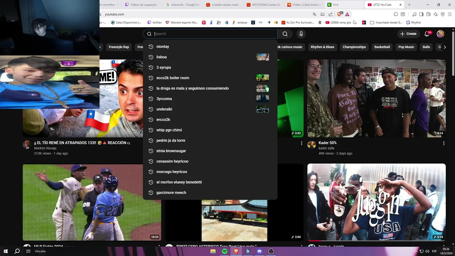This screenshot has width=455, height=256.
Task: Open more options for 'Kader 50%' video
Action: (444, 143)
